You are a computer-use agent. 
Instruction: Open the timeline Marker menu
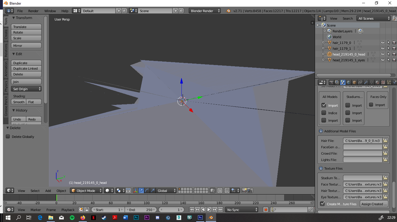pos(35,210)
